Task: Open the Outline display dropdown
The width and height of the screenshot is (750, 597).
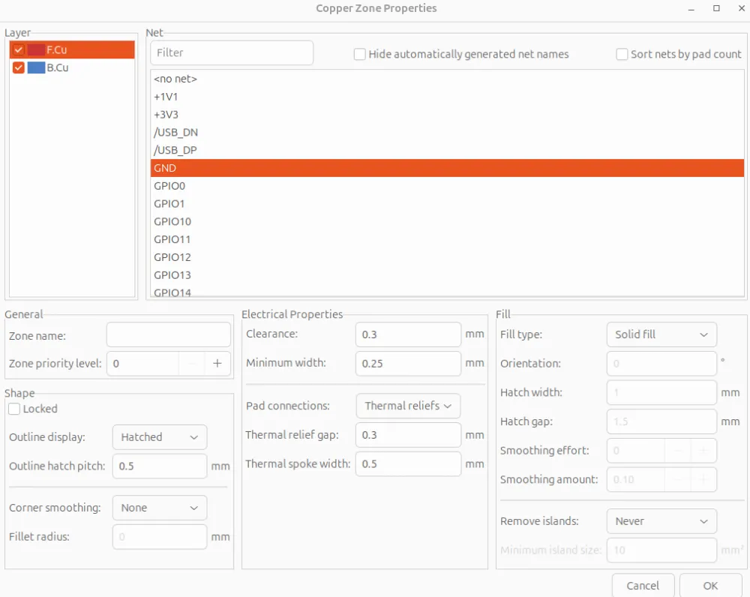Action: 159,437
